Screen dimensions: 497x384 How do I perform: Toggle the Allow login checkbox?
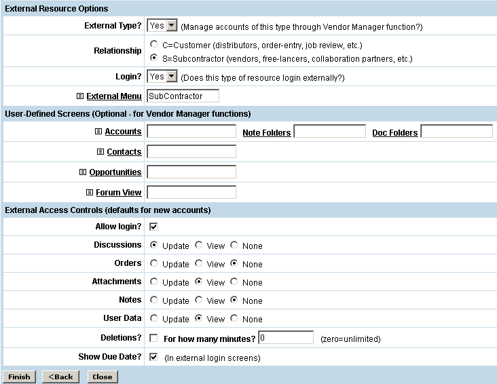[153, 227]
